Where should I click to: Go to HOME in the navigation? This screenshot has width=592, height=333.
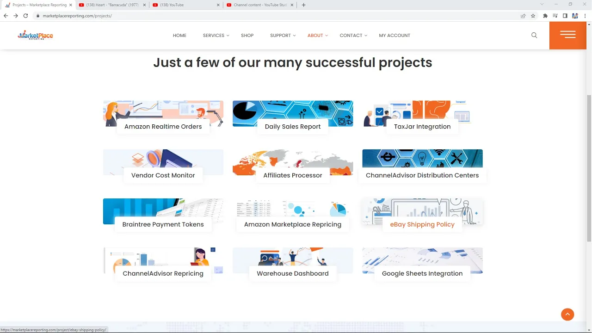(179, 36)
